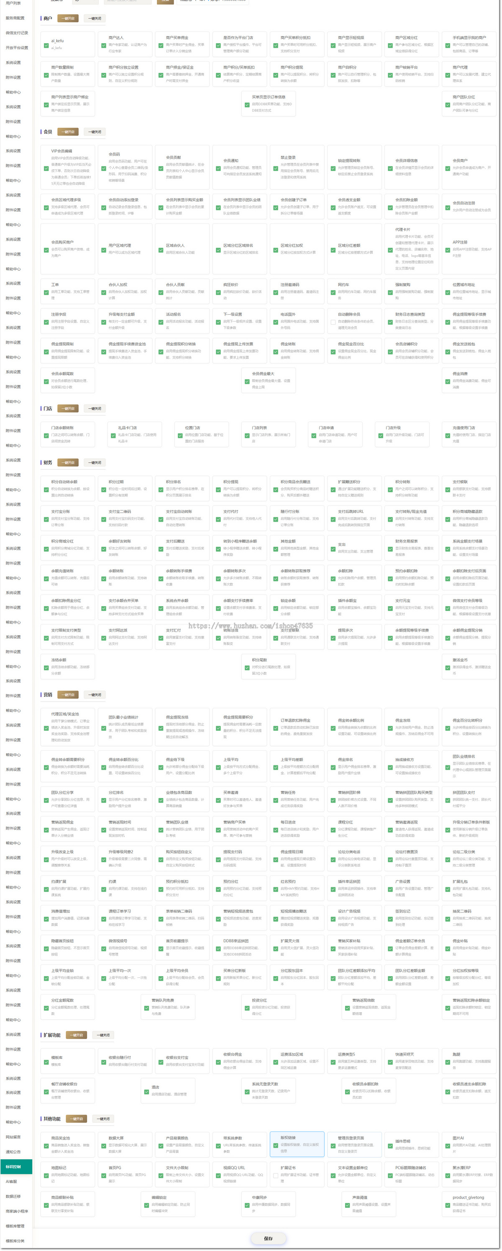Go to 数据迁移 in the sidebar
This screenshot has height=1251, width=502.
[x=13, y=1196]
